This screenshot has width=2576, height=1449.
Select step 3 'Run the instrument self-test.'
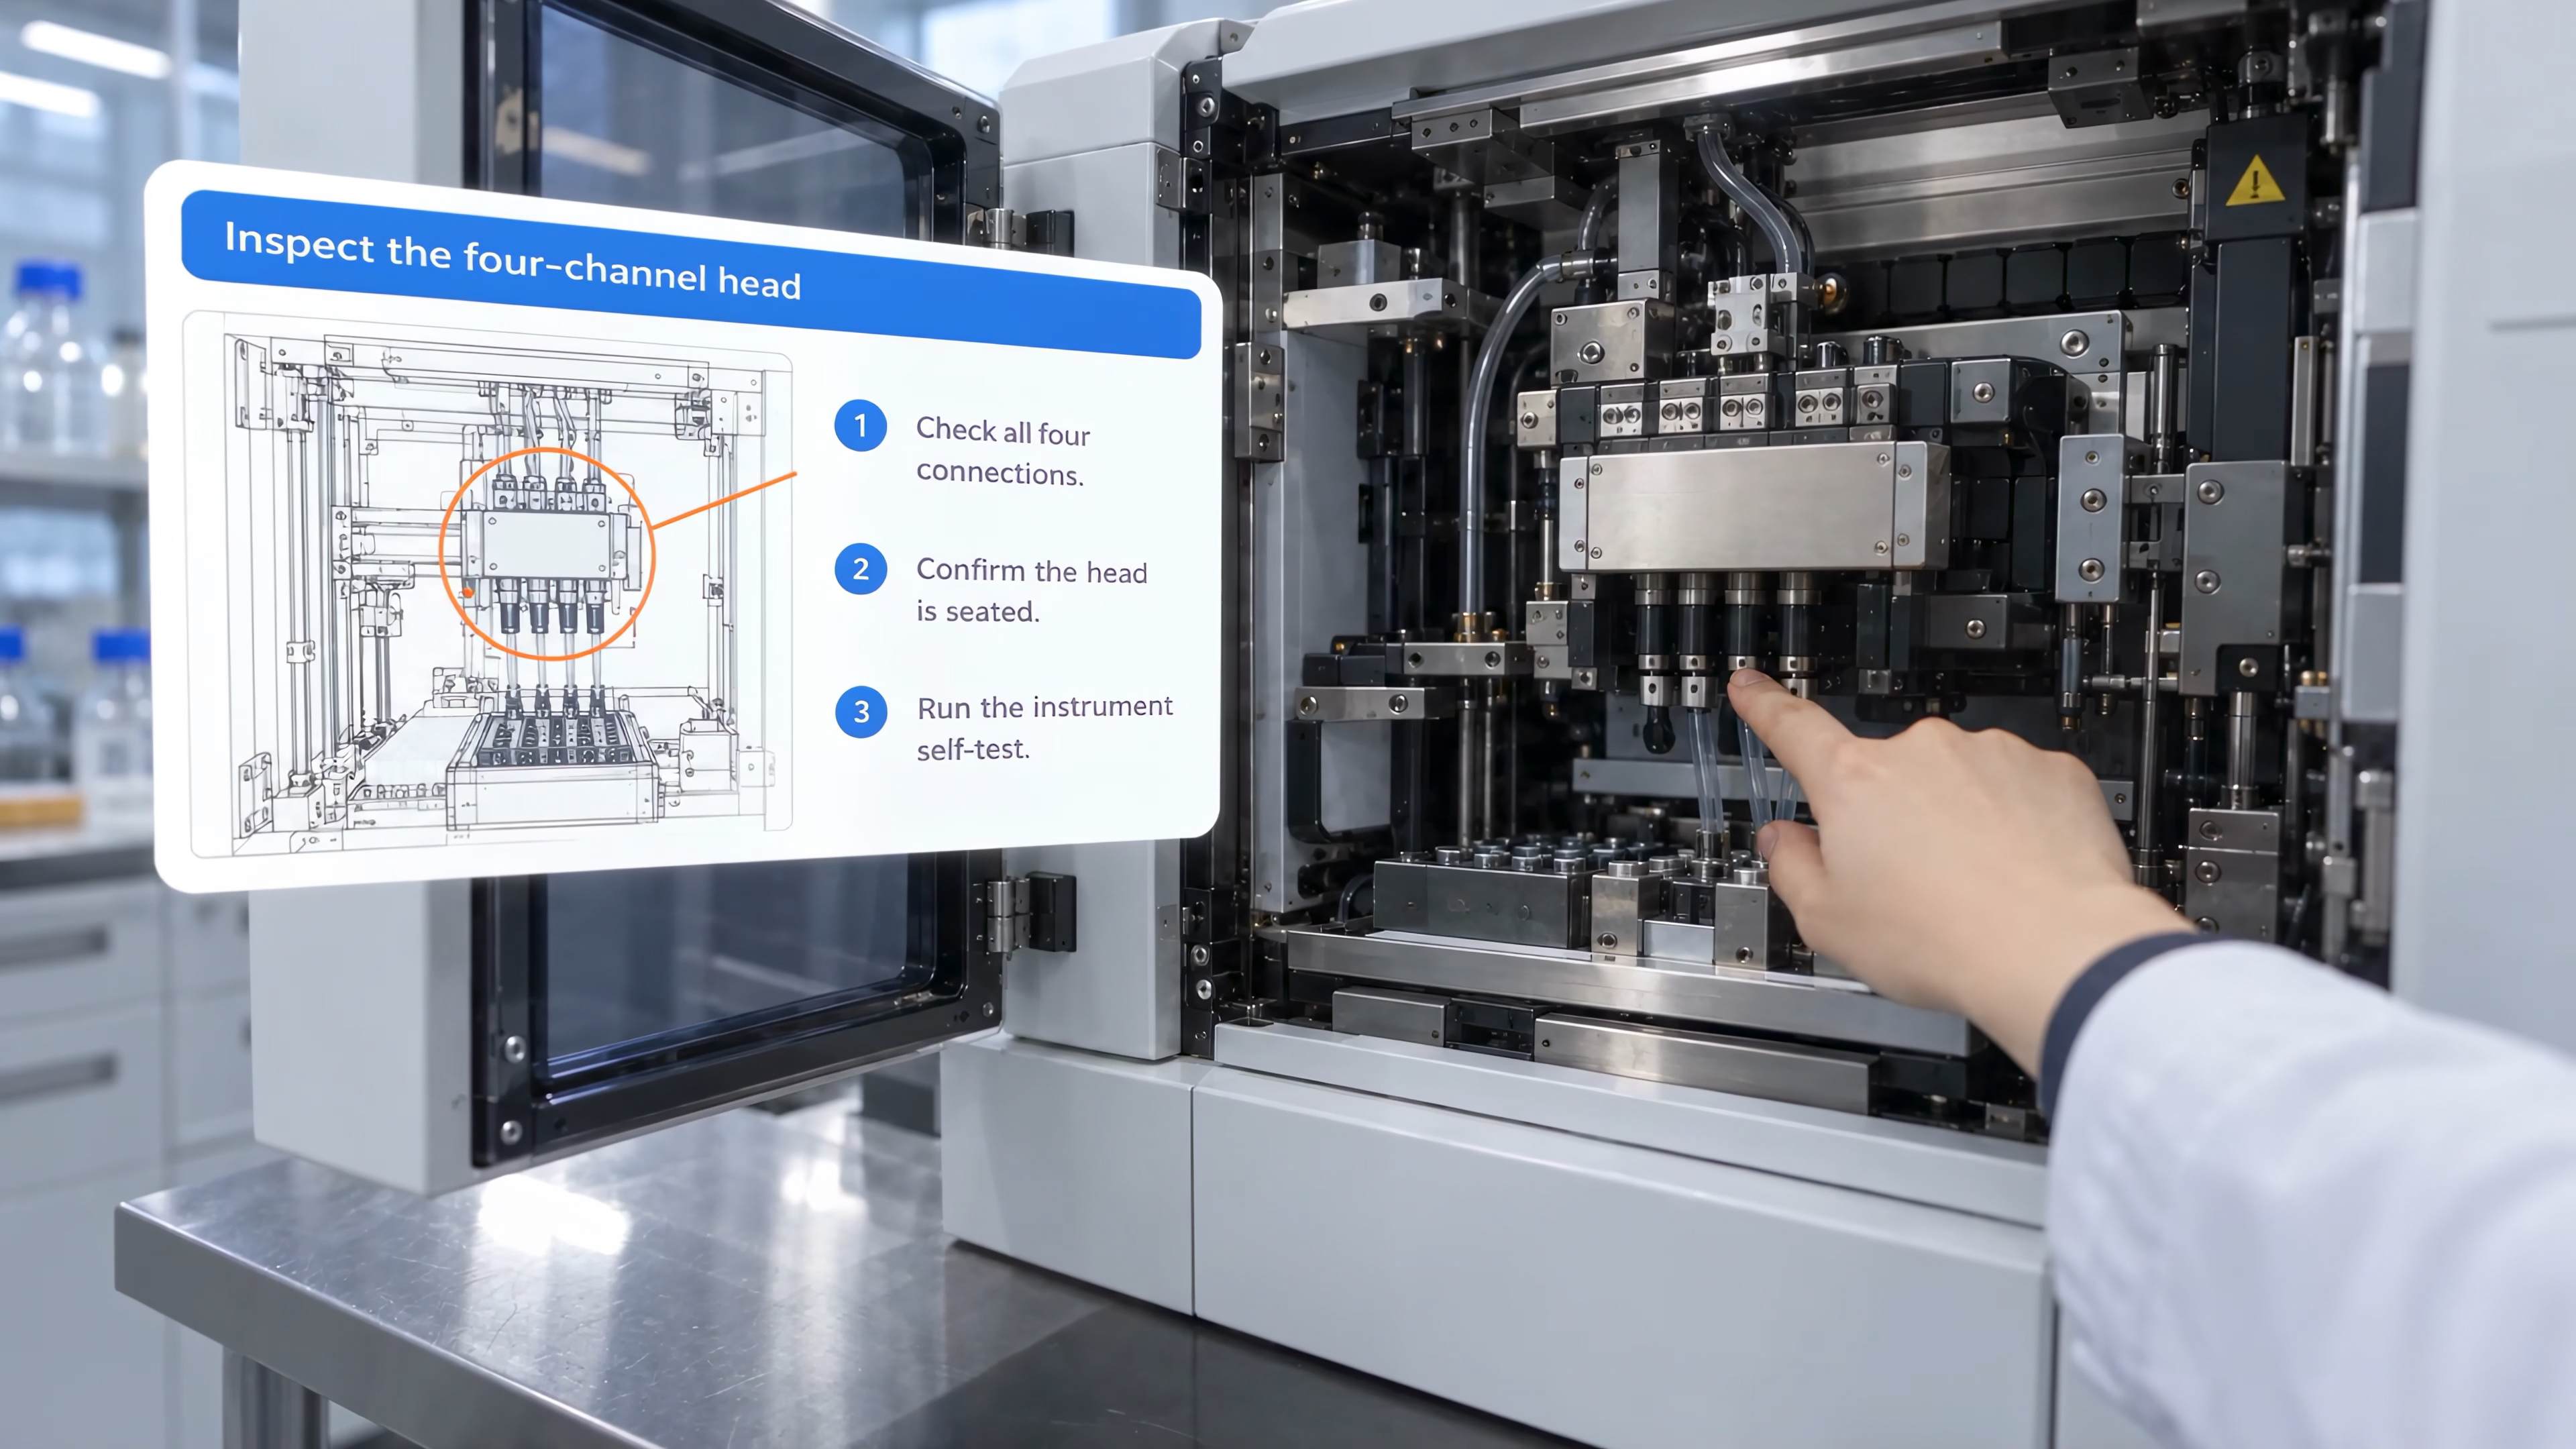click(x=1004, y=726)
